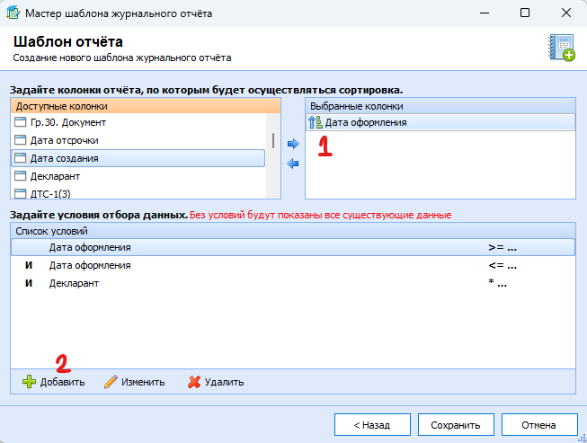Click the pencil Изменить icon

point(111,382)
